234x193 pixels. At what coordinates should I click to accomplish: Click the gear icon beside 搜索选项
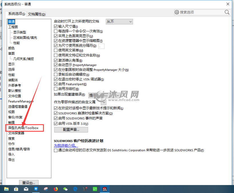click(177, 12)
